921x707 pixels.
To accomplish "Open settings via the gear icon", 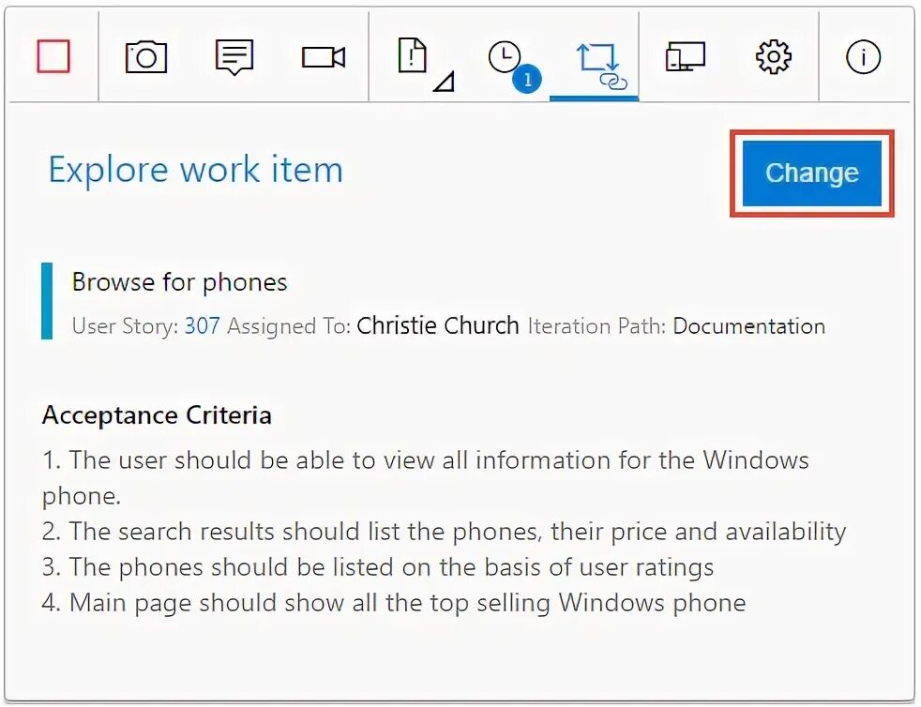I will [x=773, y=57].
